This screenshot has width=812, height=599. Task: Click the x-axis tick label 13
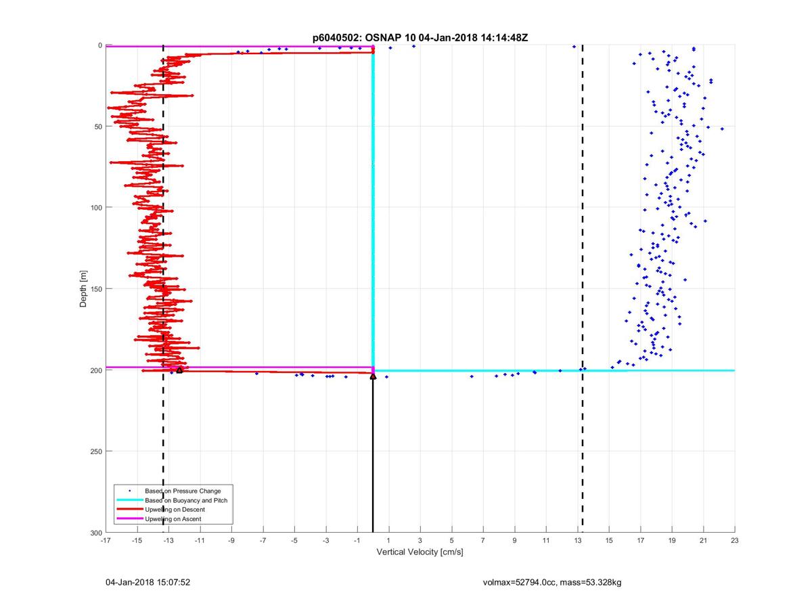pos(578,541)
